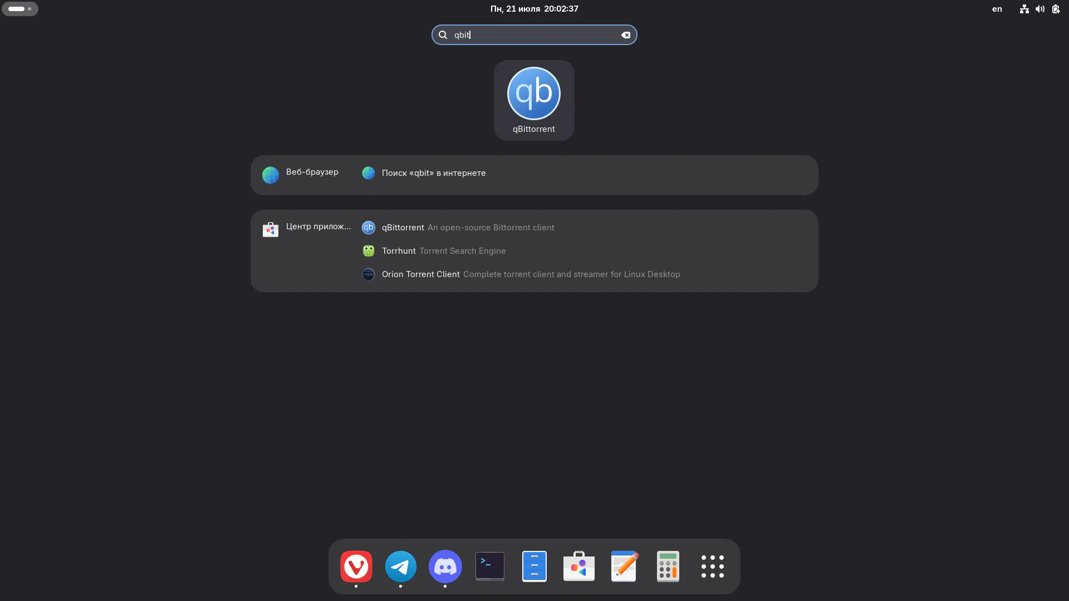The image size is (1069, 601).
Task: Click inside the search input showing qbit
Action: [x=534, y=35]
